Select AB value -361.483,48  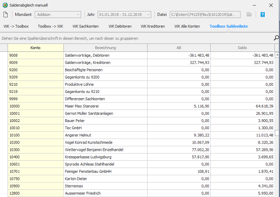(179, 55)
